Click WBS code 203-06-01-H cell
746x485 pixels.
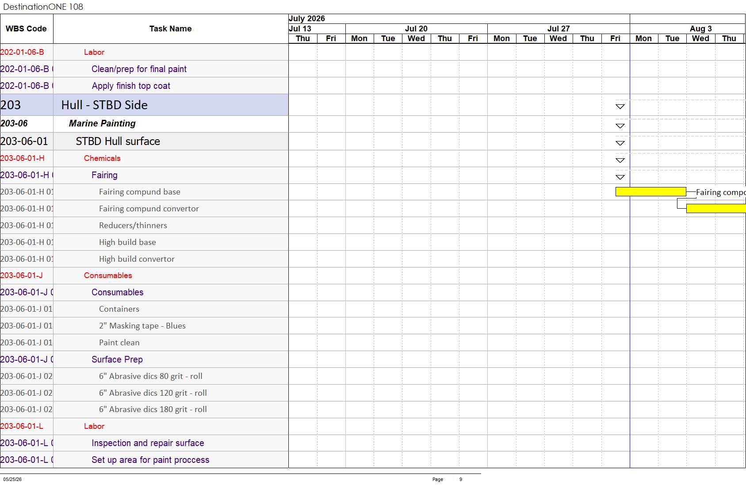click(27, 158)
